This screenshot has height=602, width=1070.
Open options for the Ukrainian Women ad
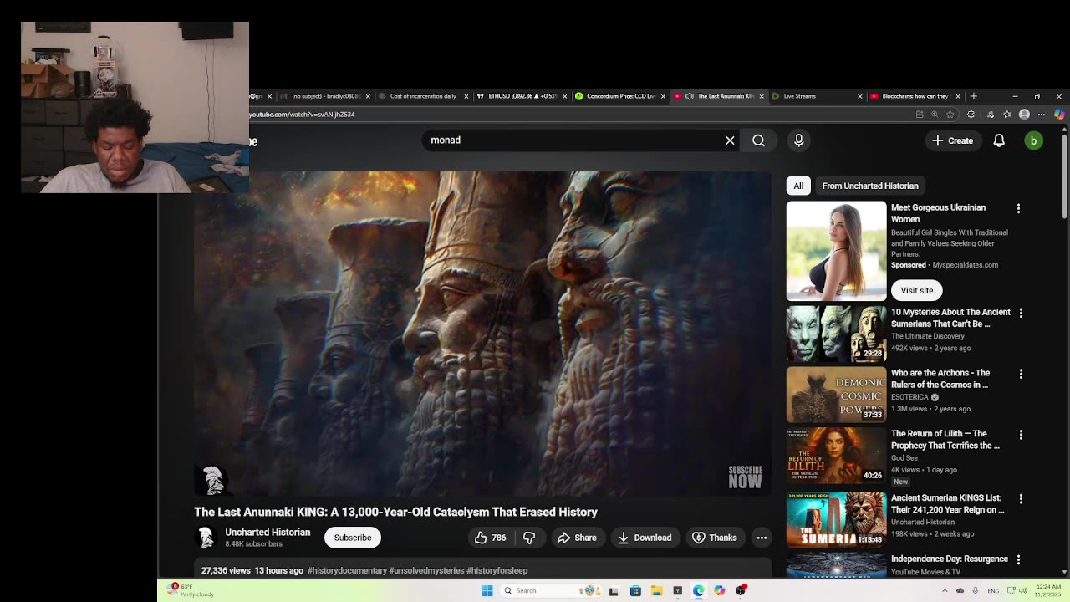(1018, 208)
